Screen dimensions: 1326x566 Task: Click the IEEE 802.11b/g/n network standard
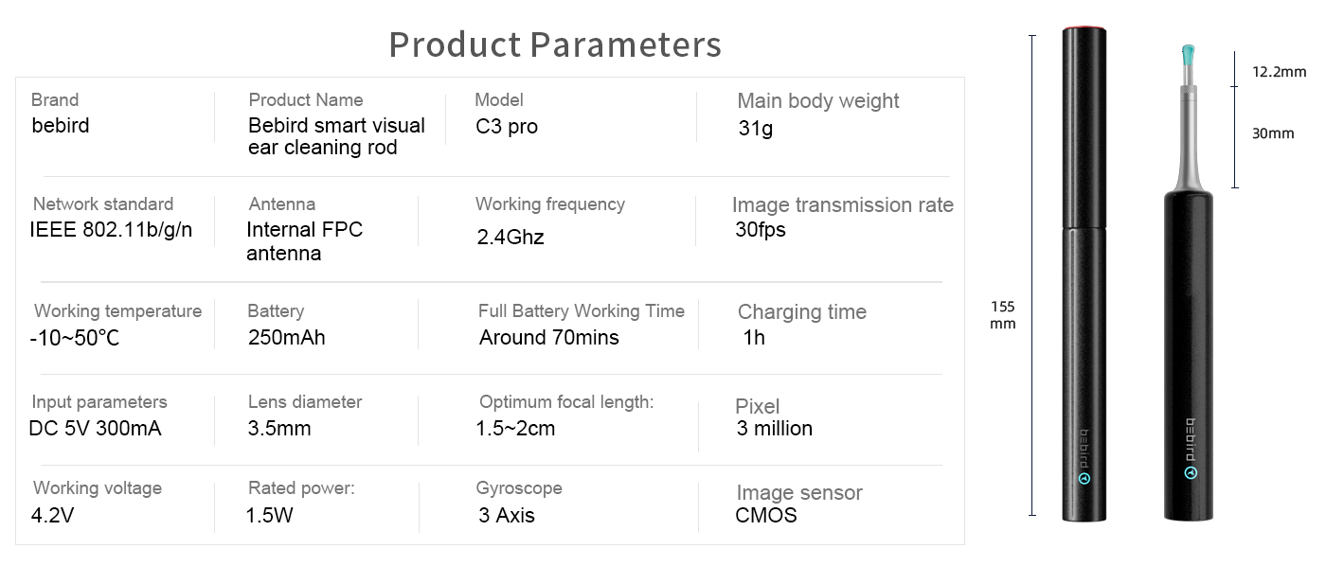pos(111,229)
